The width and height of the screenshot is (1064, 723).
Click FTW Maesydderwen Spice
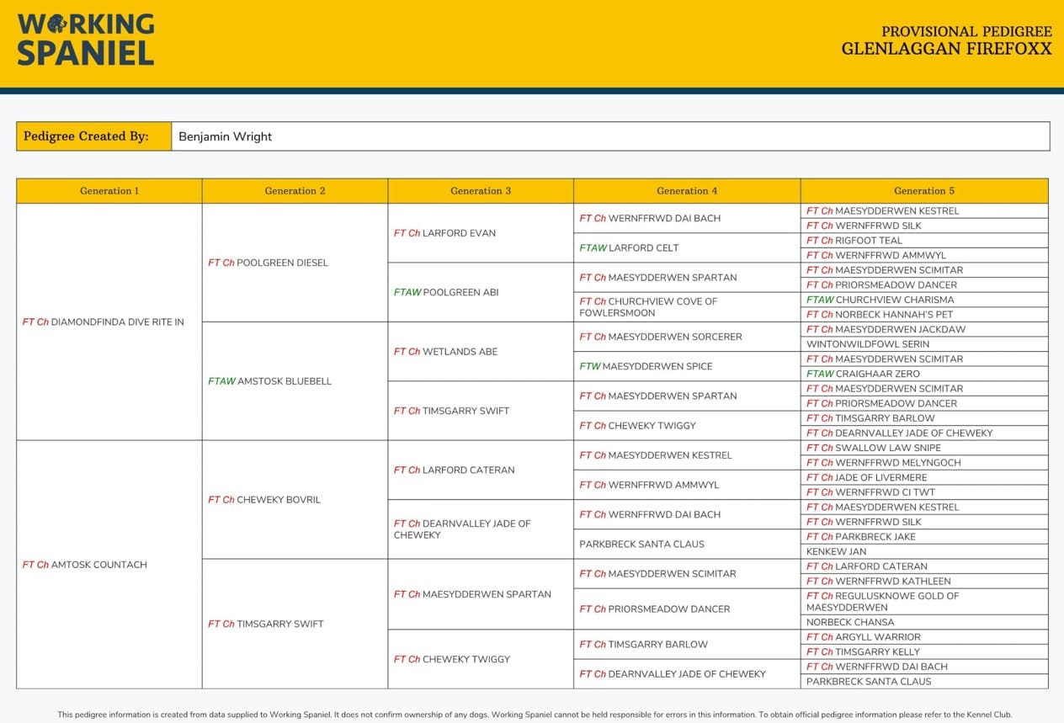point(646,367)
